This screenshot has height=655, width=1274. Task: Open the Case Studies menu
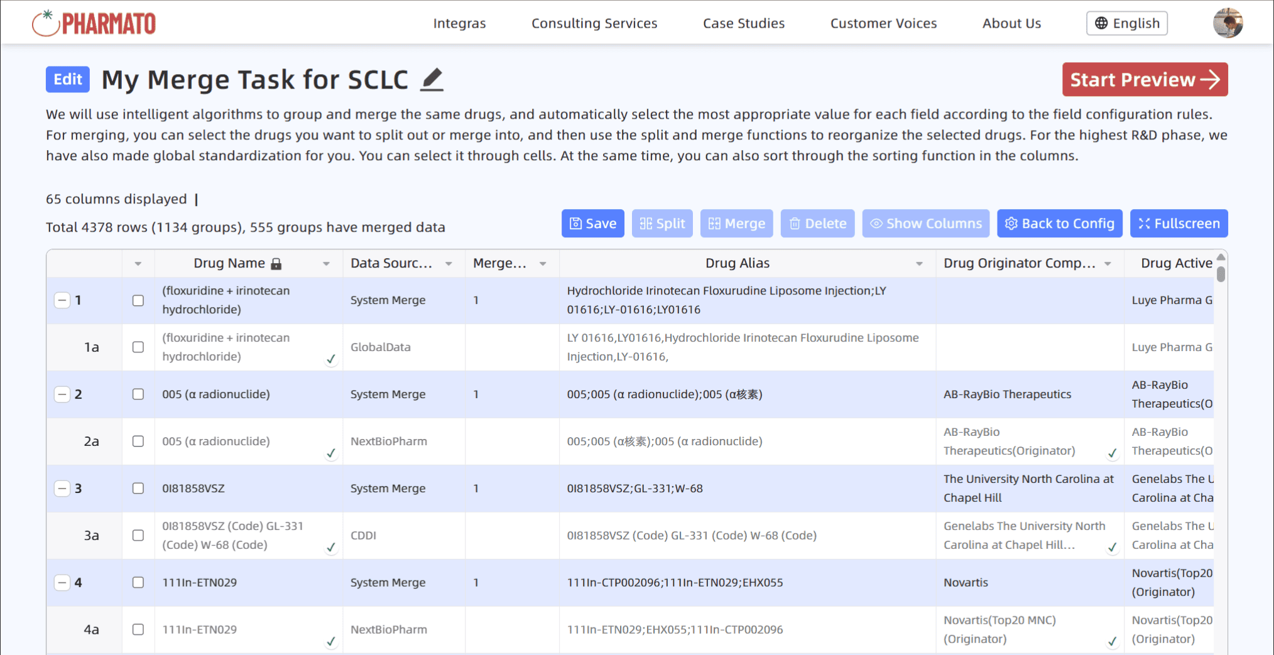point(743,23)
